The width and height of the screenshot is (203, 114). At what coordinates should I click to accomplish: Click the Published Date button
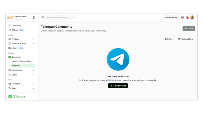coord(185,39)
